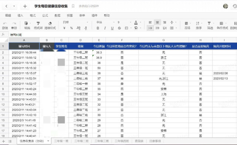Decrease decimal places (.0)

pos(85,28)
